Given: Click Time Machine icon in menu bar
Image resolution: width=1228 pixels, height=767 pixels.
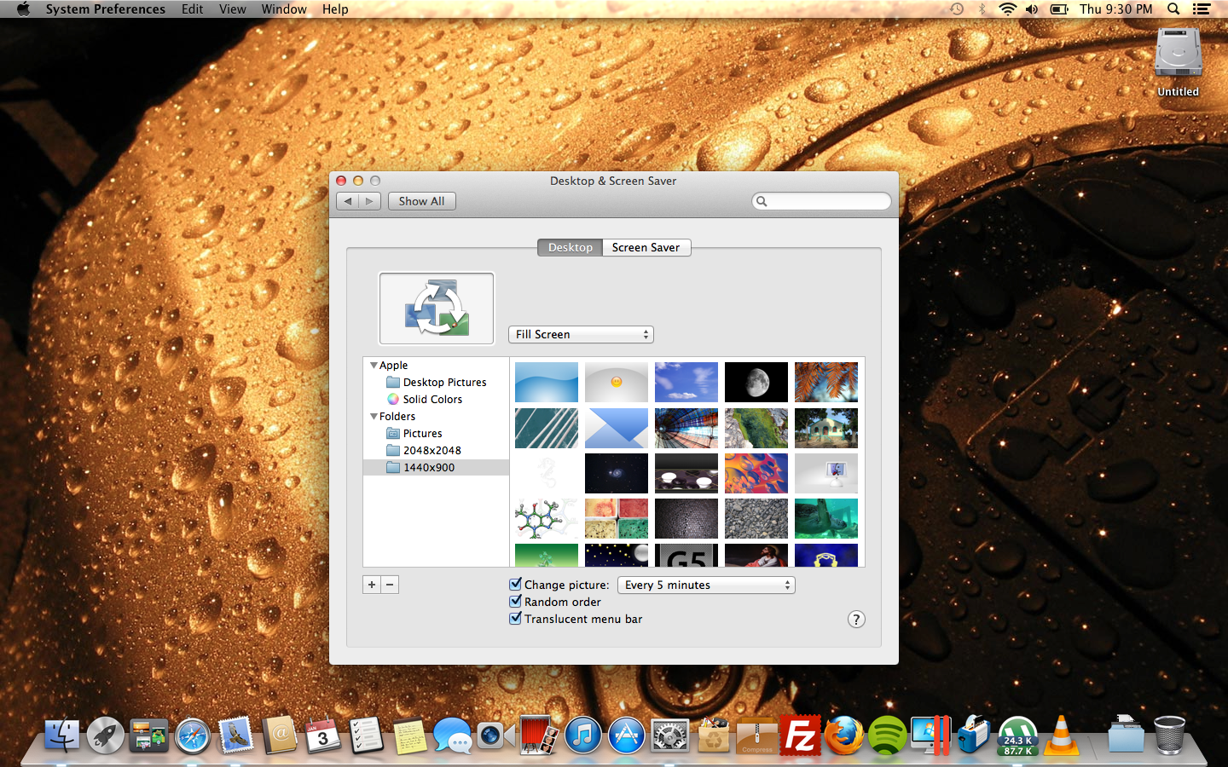Looking at the screenshot, I should (x=957, y=9).
